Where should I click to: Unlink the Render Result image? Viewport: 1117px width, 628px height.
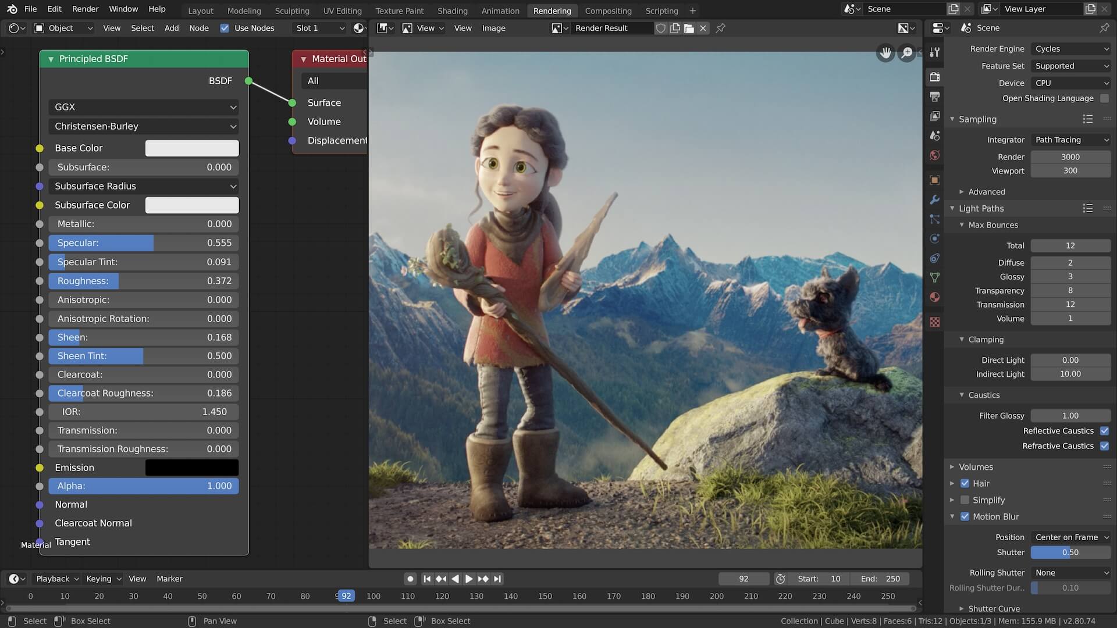pyautogui.click(x=703, y=28)
